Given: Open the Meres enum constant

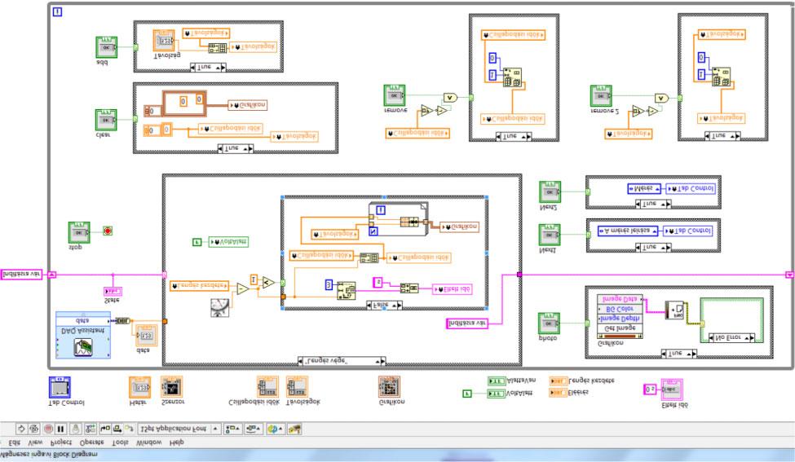Looking at the screenshot, I should pos(644,188).
